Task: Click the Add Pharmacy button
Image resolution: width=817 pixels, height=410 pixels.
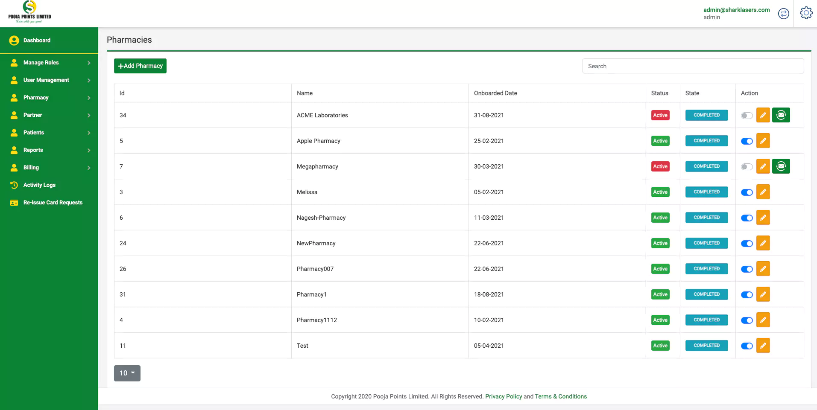Action: 140,66
